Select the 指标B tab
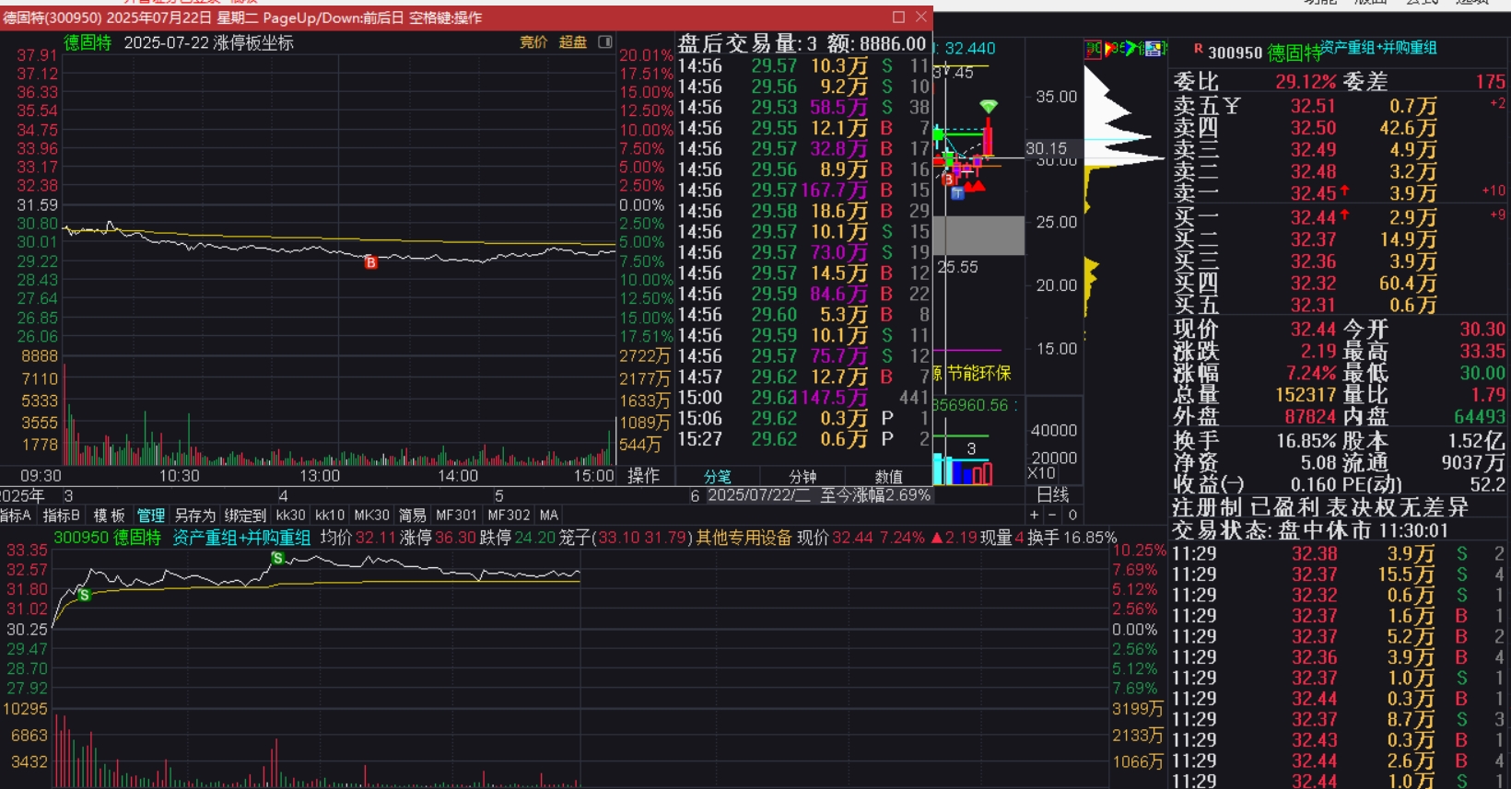1511x789 pixels. point(62,516)
